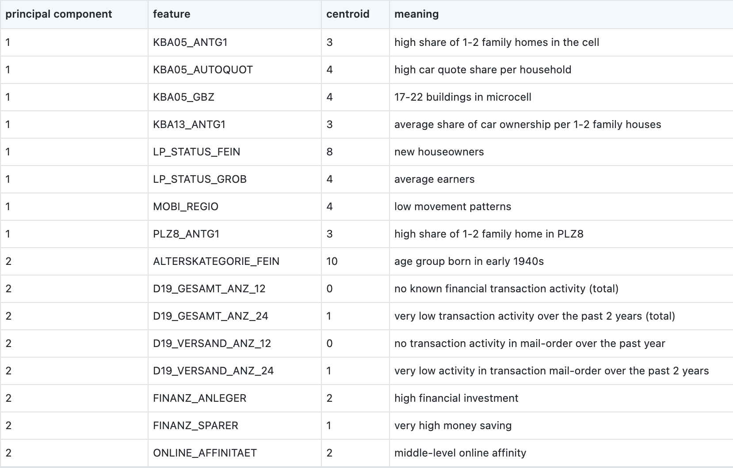
Task: Select the LP_STATUS_FEIN feature cell
Action: 196,152
